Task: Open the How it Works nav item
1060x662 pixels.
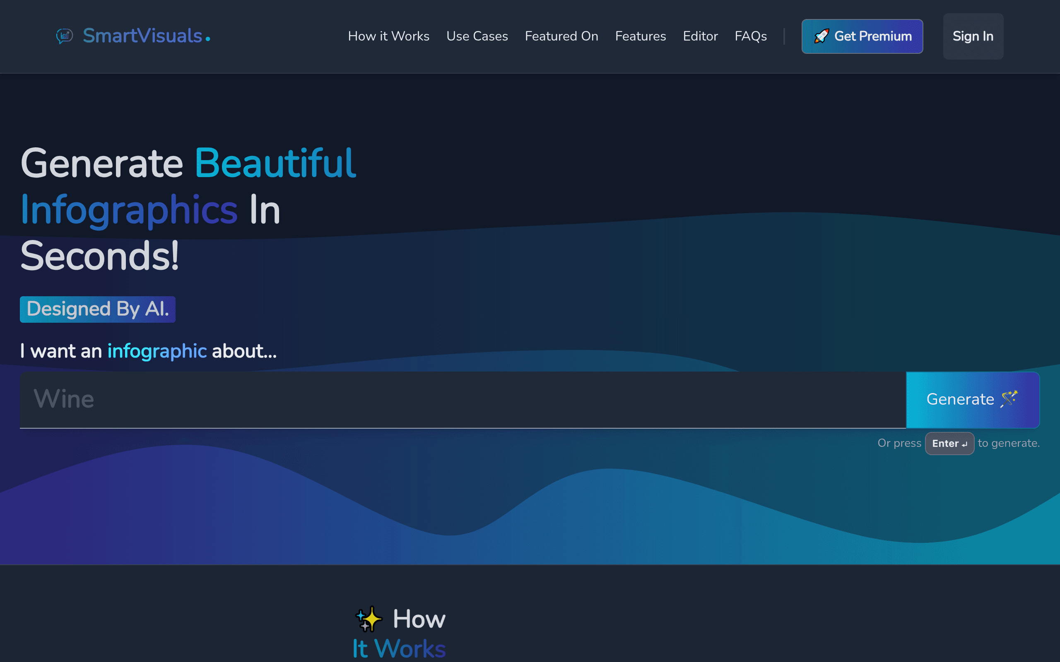Action: click(x=388, y=36)
